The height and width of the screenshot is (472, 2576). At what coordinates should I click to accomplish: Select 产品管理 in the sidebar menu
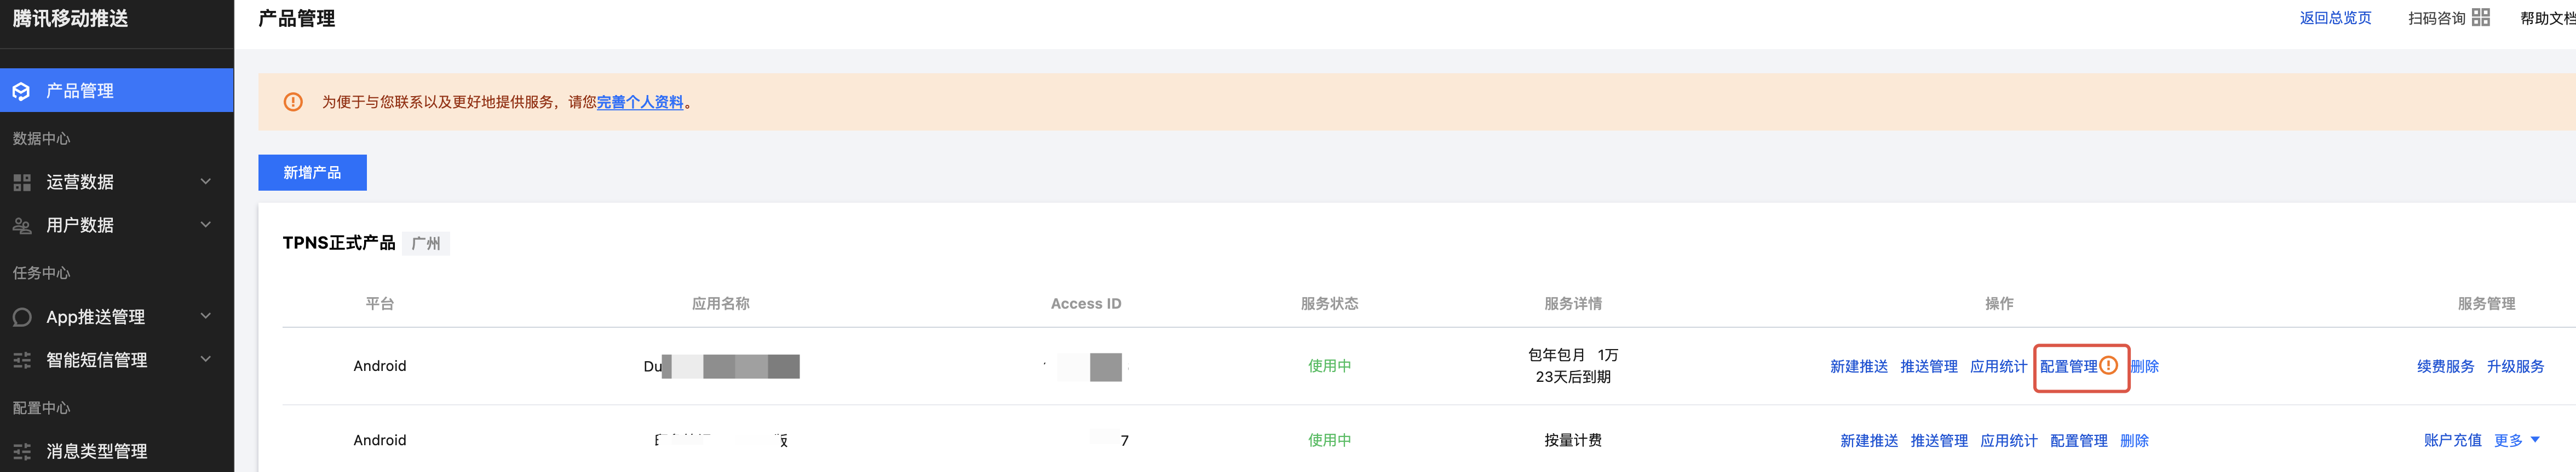(117, 91)
